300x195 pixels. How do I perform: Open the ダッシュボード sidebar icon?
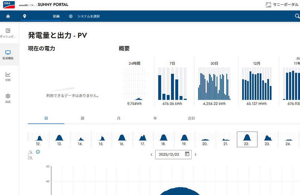8,31
